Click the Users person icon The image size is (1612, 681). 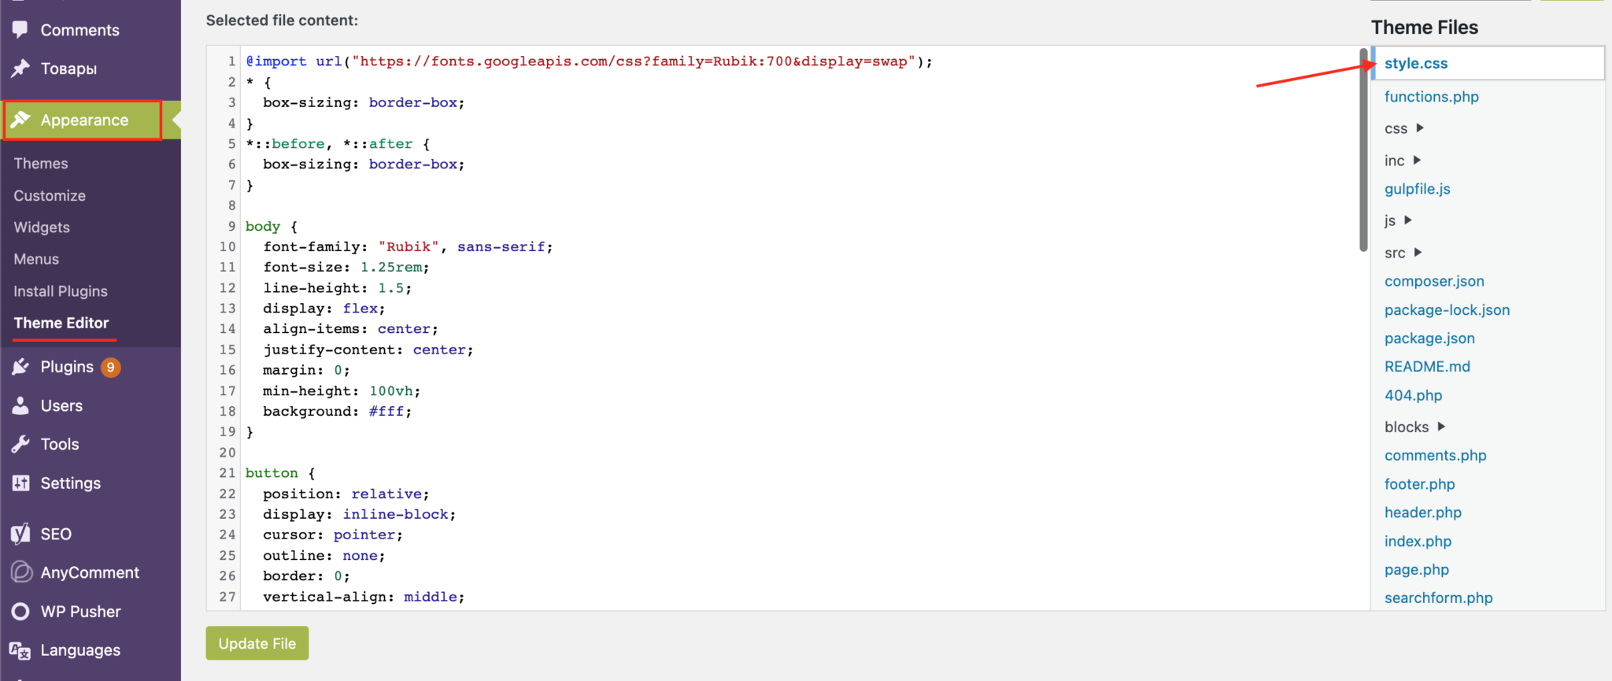pyautogui.click(x=22, y=405)
